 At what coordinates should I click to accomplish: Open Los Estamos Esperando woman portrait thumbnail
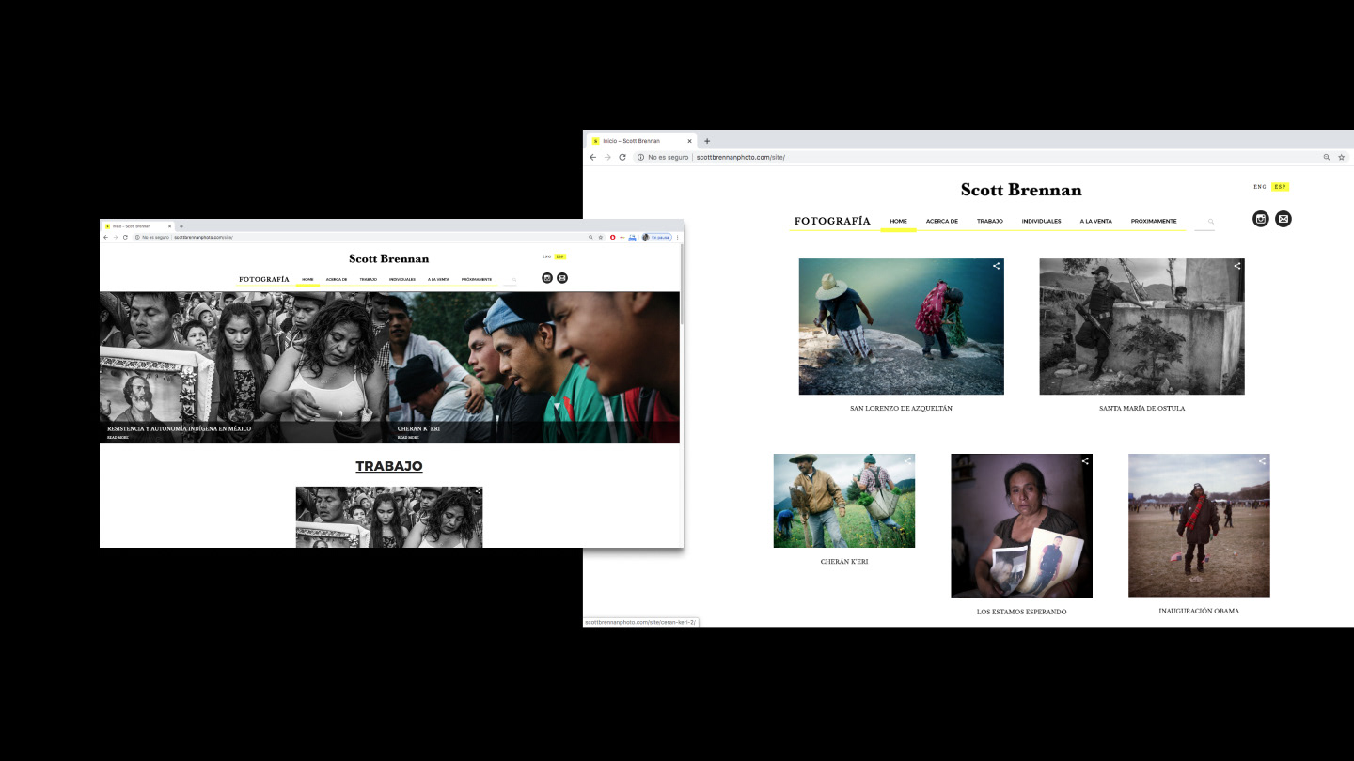point(1021,526)
